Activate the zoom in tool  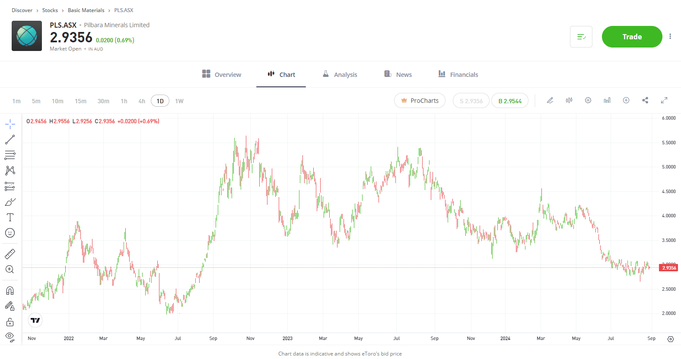pyautogui.click(x=10, y=269)
